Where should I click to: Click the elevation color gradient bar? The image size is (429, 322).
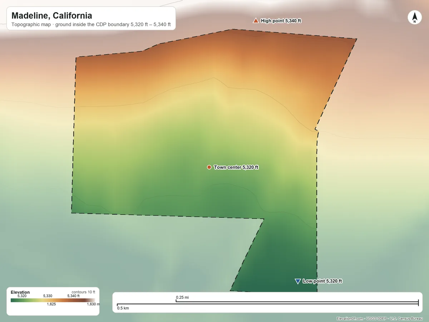(x=53, y=301)
